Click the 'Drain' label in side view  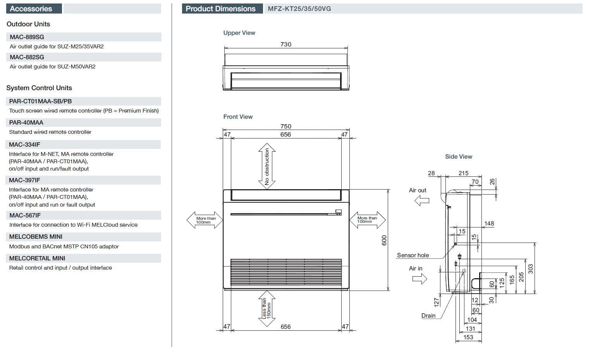pos(428,315)
